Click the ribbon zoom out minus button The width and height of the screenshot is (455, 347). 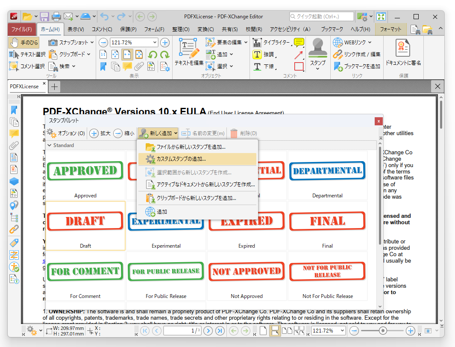click(103, 43)
